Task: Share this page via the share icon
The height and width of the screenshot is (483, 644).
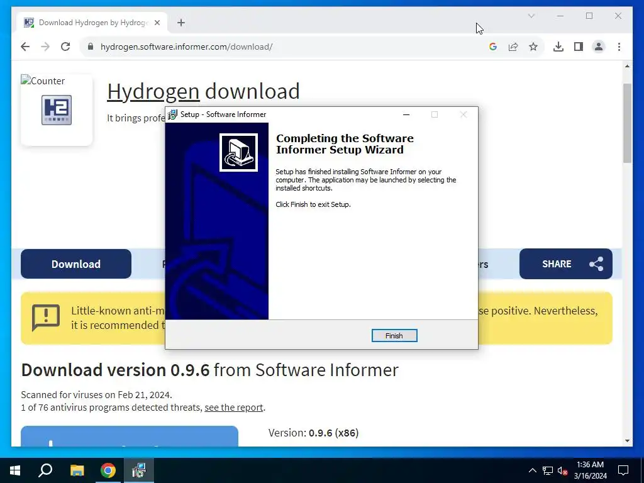Action: (x=513, y=47)
